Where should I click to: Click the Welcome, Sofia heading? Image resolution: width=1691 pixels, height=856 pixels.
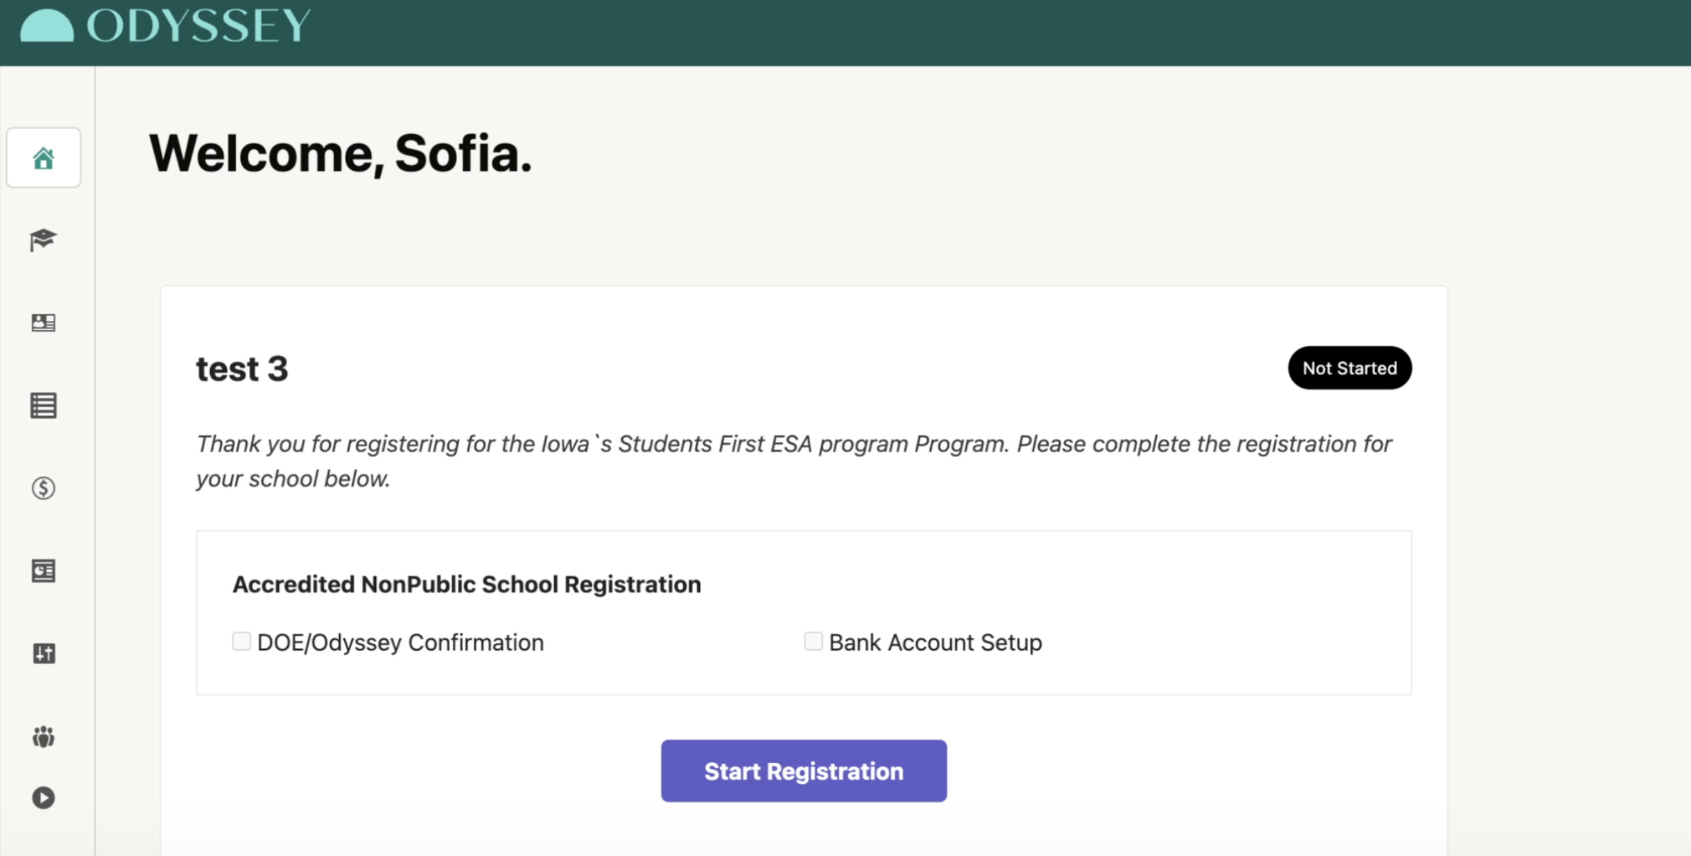pos(341,153)
